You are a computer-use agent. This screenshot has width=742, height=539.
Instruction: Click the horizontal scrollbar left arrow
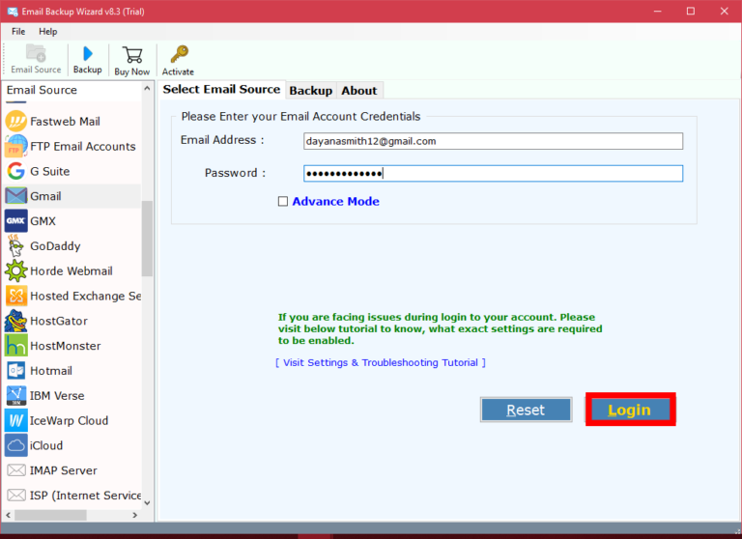point(8,515)
